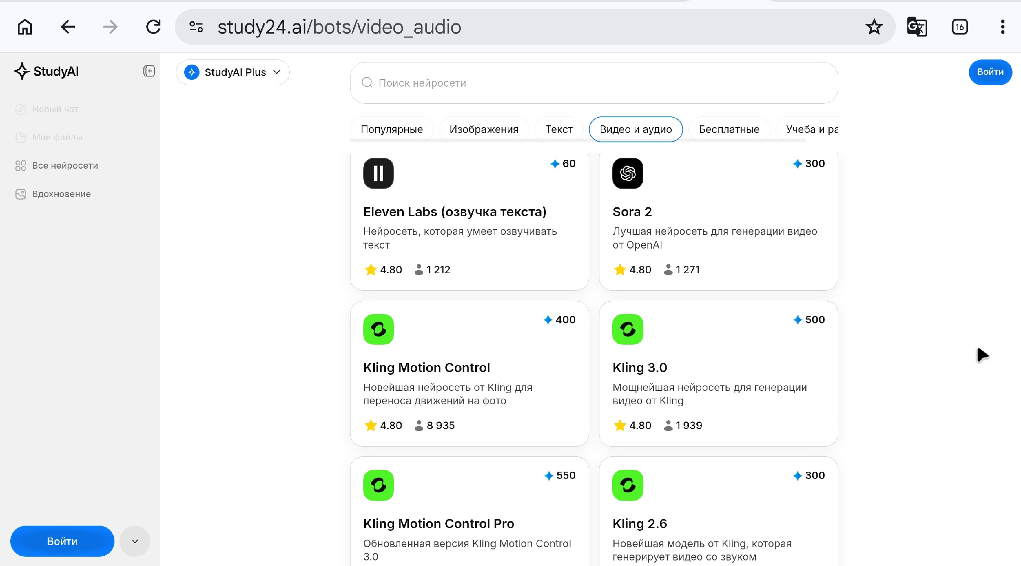Click the Eleven Labs app icon
The image size is (1021, 566).
click(x=379, y=173)
